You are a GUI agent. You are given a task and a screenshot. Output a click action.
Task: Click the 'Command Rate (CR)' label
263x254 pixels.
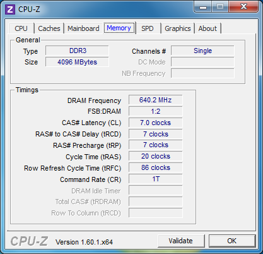point(91,179)
